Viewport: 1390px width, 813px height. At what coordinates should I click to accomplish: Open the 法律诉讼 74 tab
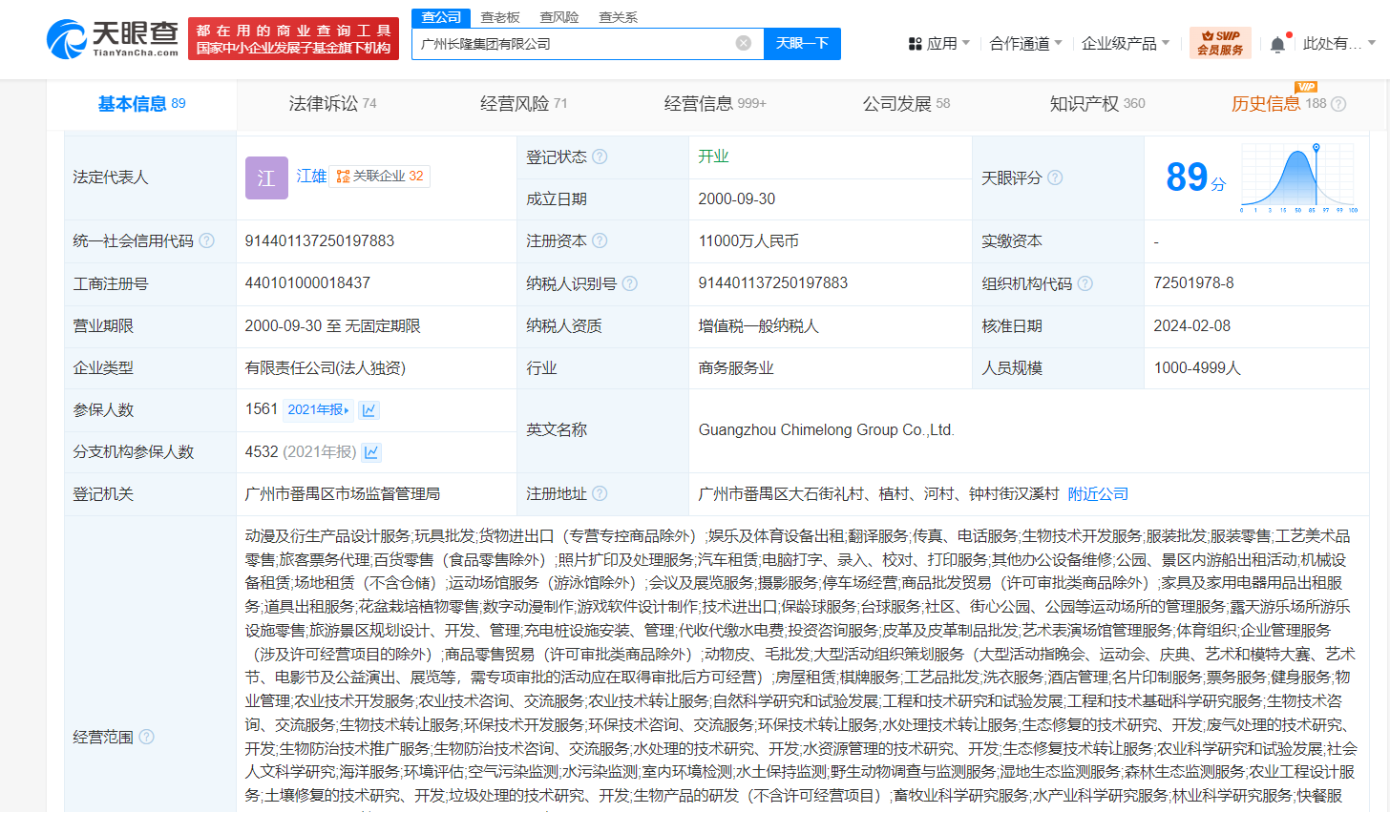(332, 104)
